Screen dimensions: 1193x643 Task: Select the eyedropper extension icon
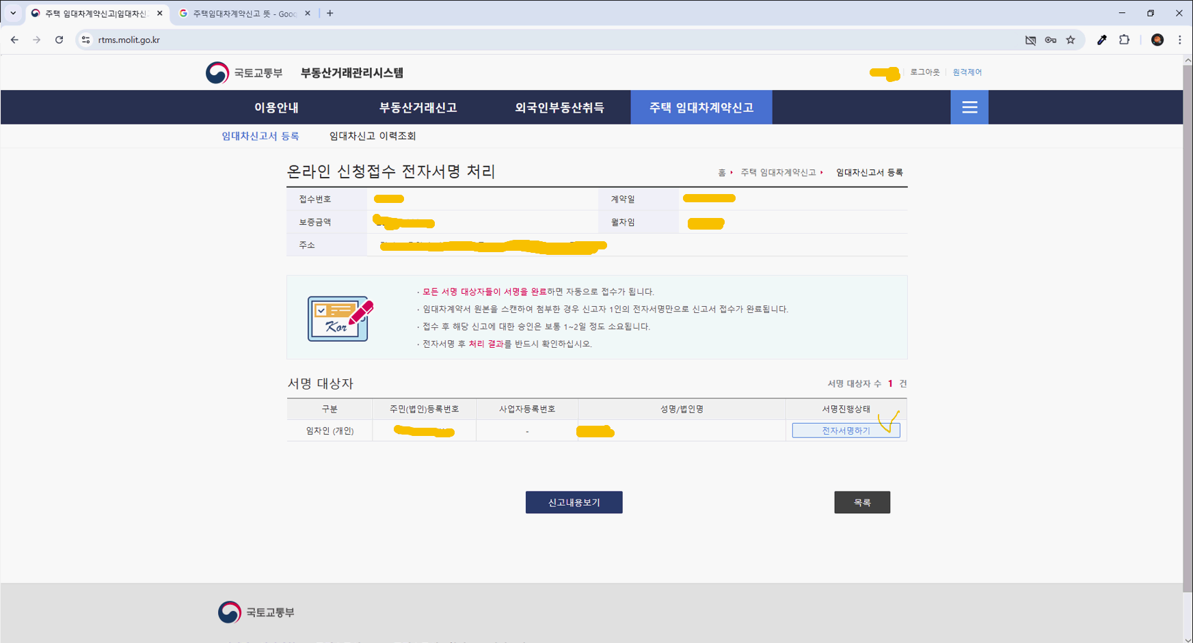[x=1102, y=40]
